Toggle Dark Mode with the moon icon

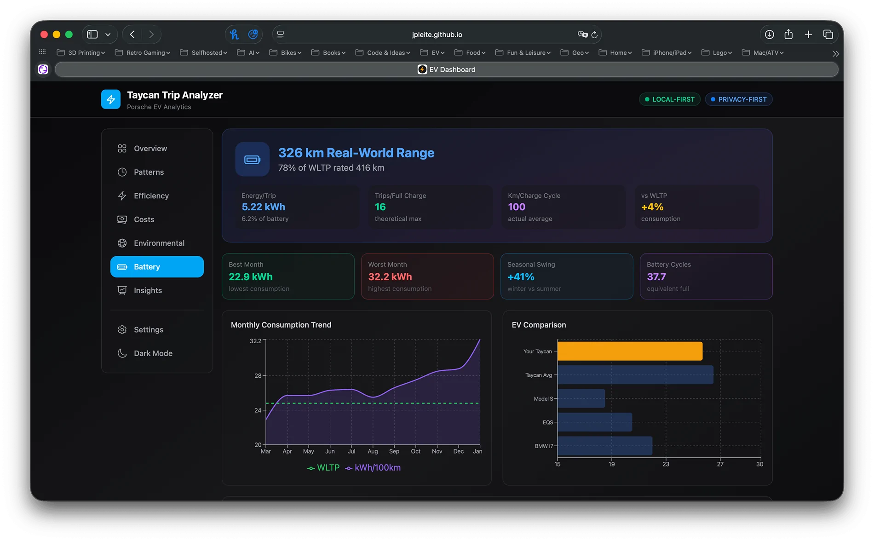pyautogui.click(x=122, y=353)
